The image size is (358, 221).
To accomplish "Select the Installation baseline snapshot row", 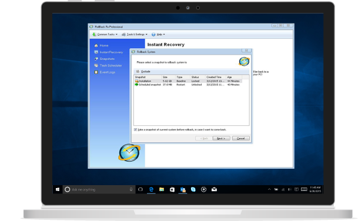I will (x=188, y=81).
